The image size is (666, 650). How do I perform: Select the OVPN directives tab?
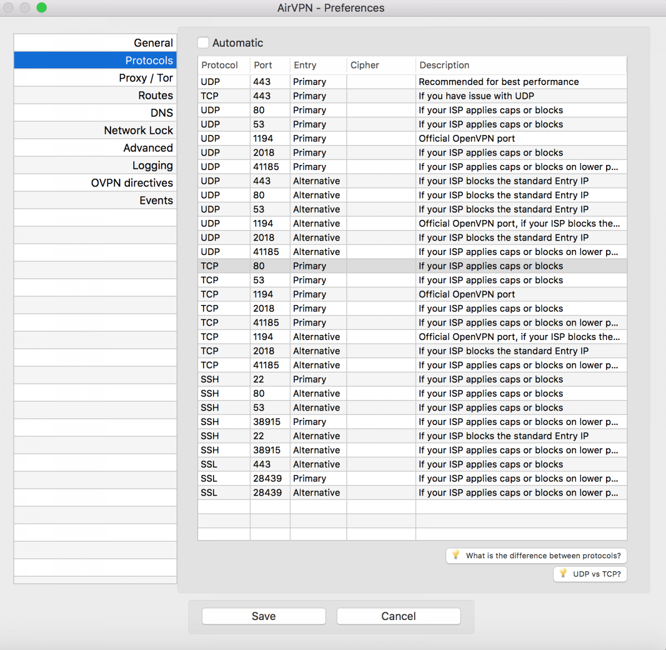[95, 183]
